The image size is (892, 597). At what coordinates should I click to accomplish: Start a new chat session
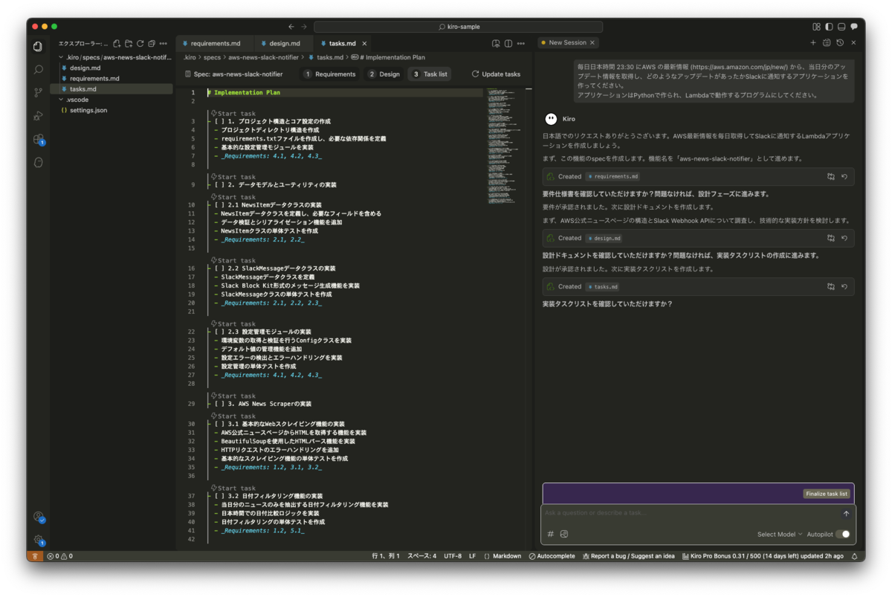[x=813, y=43]
